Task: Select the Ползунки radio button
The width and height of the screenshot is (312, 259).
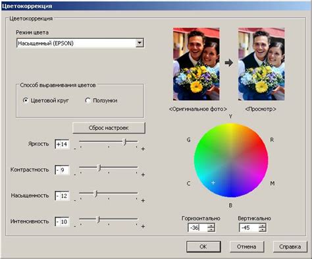Action: tap(88, 100)
